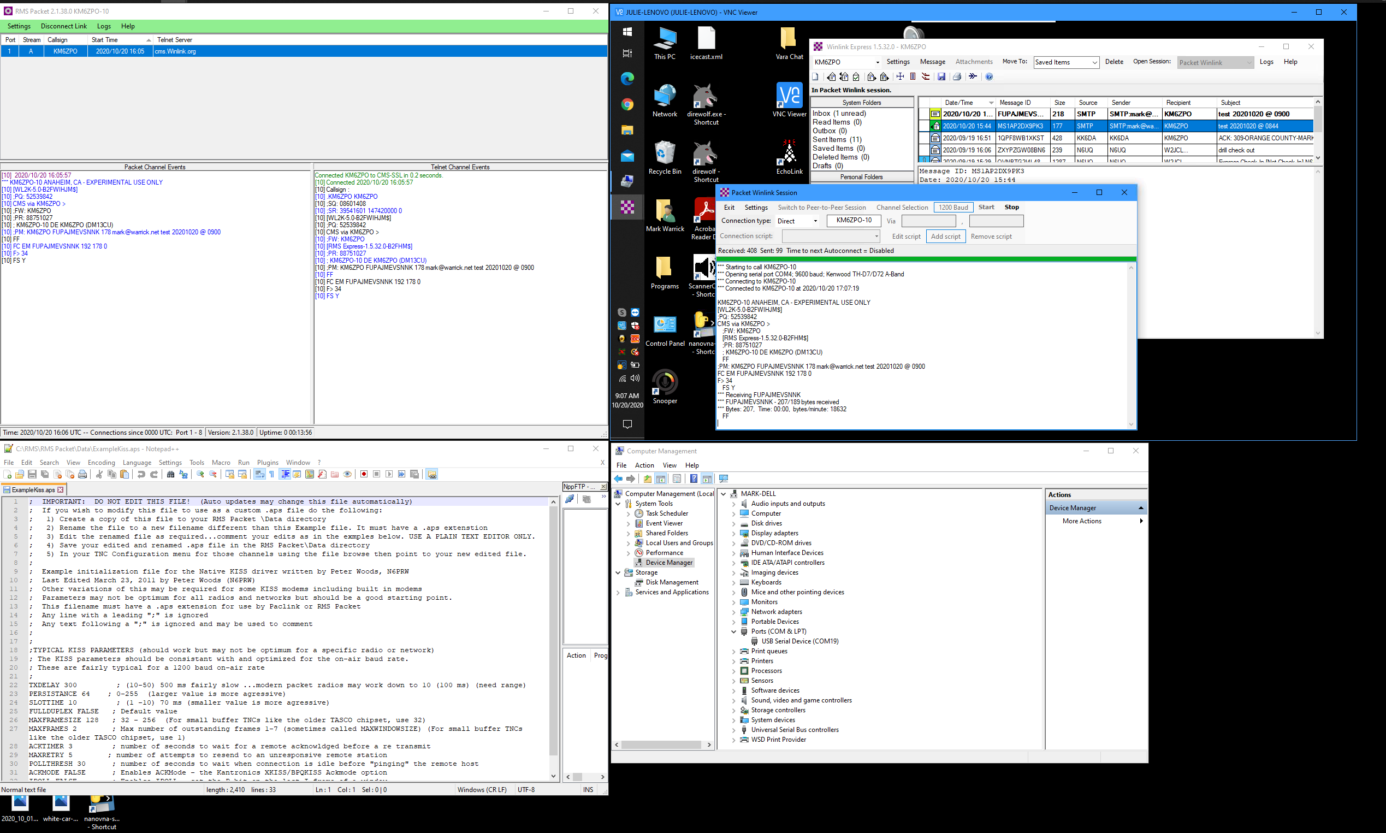Click Help question mark icon in Winlink Express

[990, 77]
